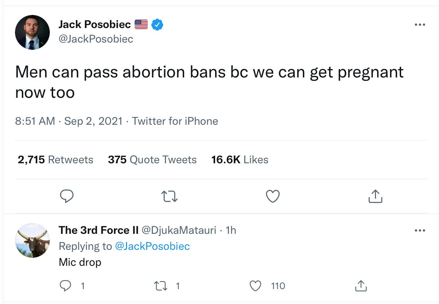
Task: View the 375 Quote Tweets
Action: click(152, 160)
